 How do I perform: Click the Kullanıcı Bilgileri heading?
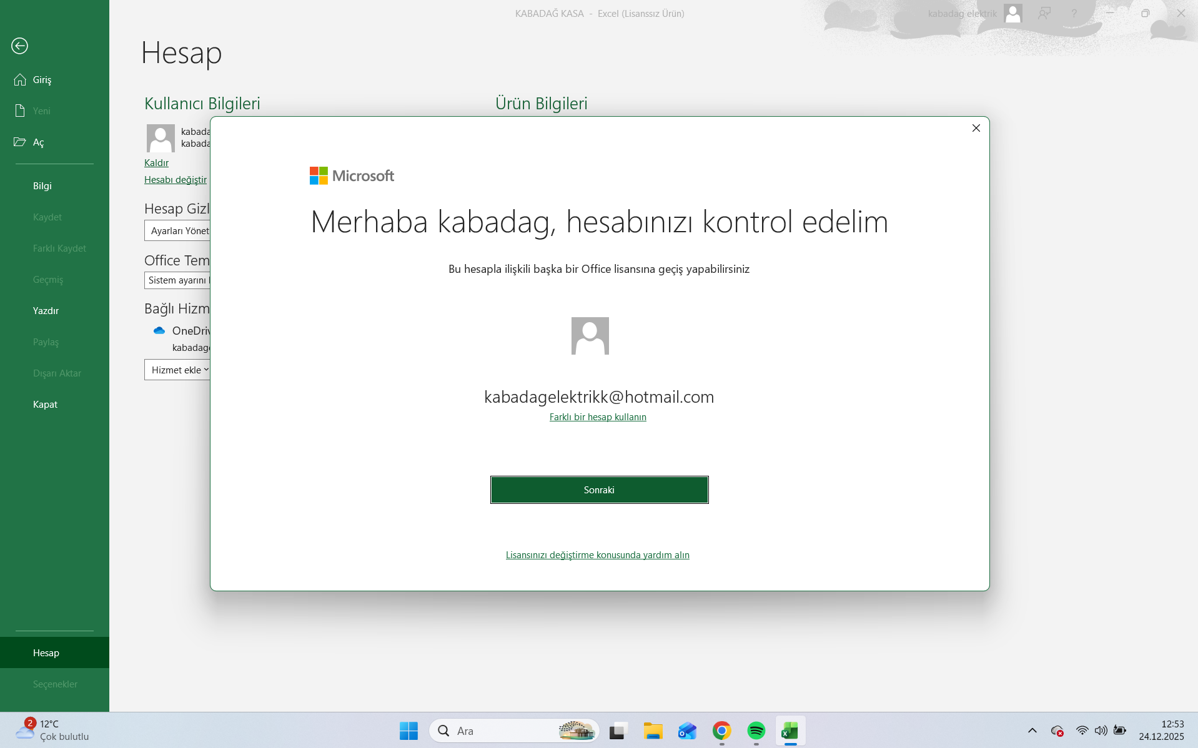pyautogui.click(x=202, y=104)
